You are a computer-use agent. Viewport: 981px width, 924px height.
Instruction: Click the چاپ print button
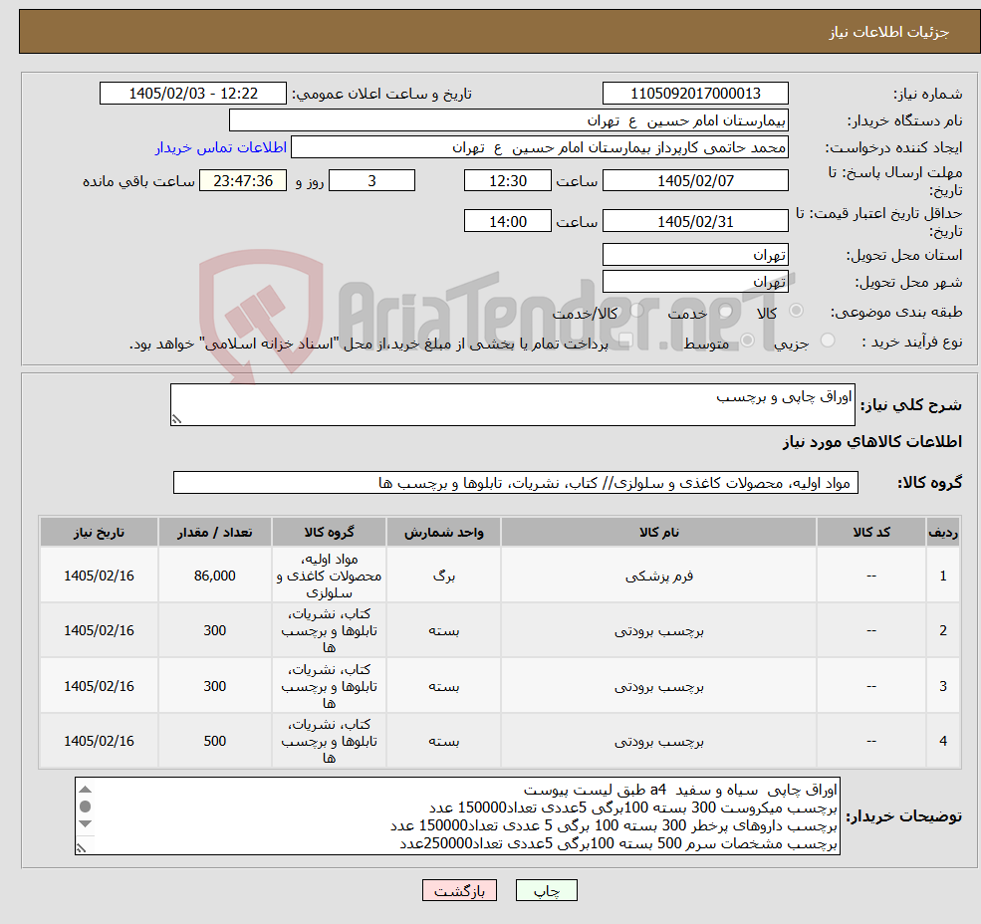546,890
